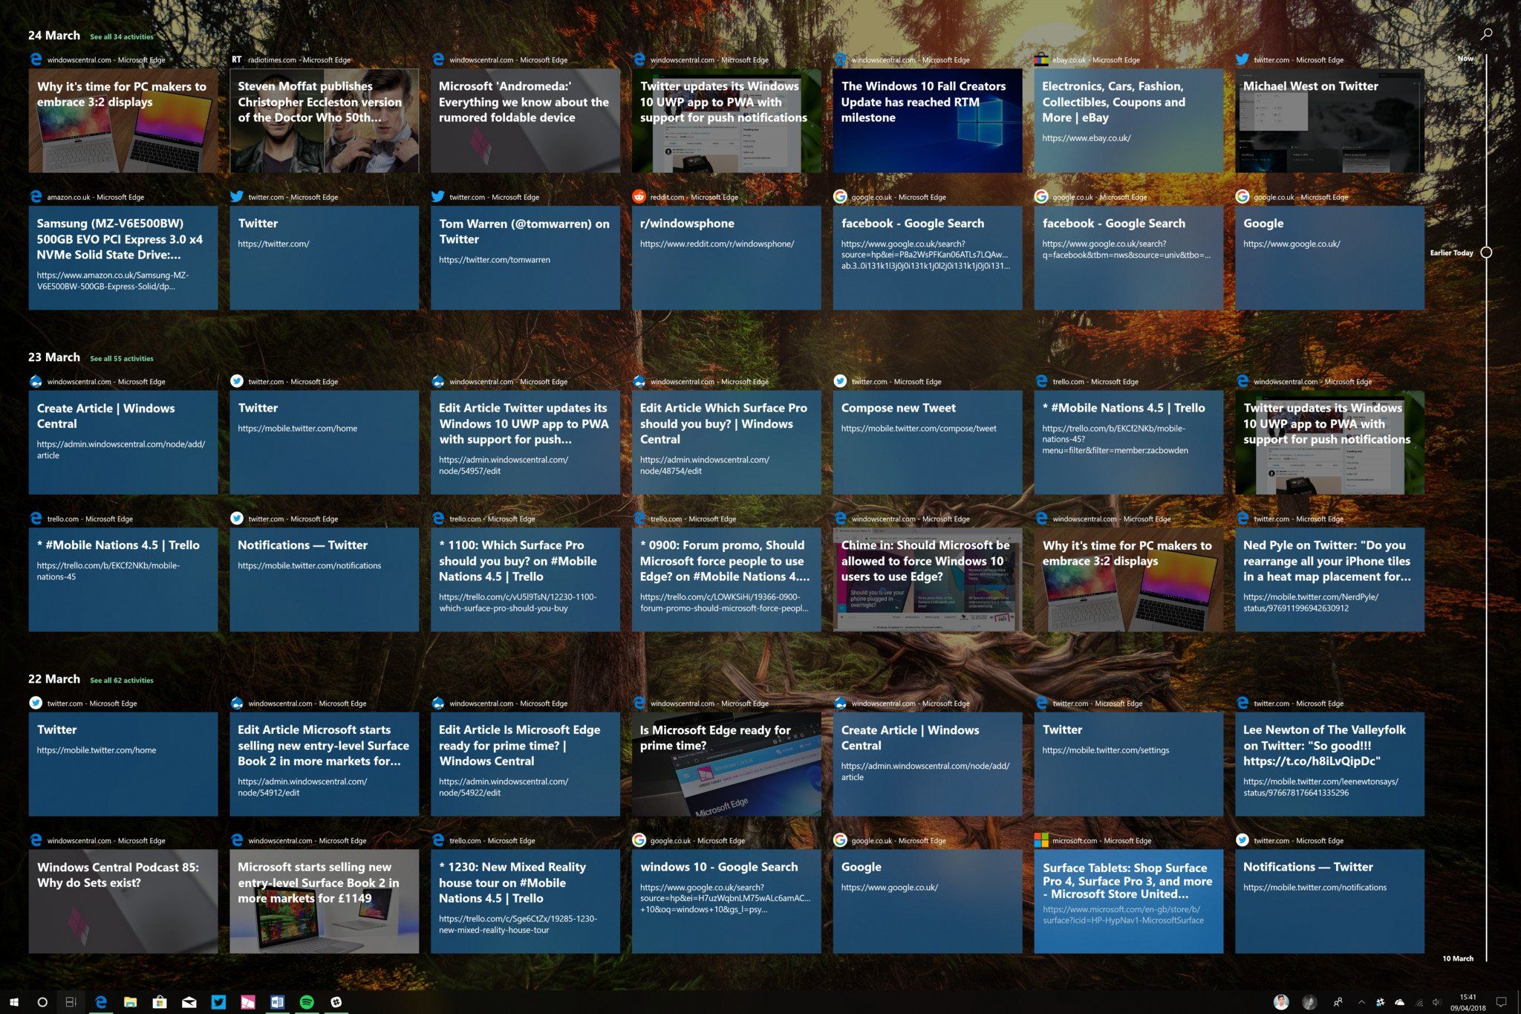Click See all 62 activities link
1521x1014 pixels.
pyautogui.click(x=122, y=680)
